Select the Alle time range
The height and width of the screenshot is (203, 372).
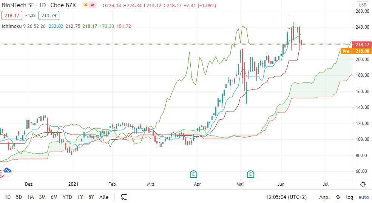104,197
